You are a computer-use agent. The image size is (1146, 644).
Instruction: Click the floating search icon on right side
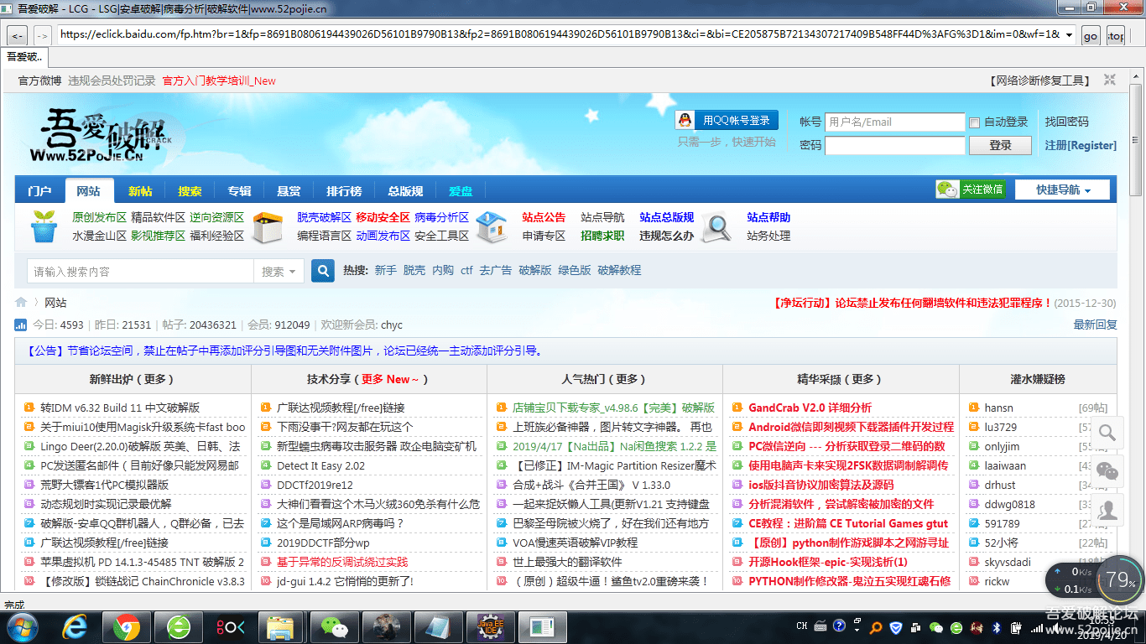(x=1107, y=433)
